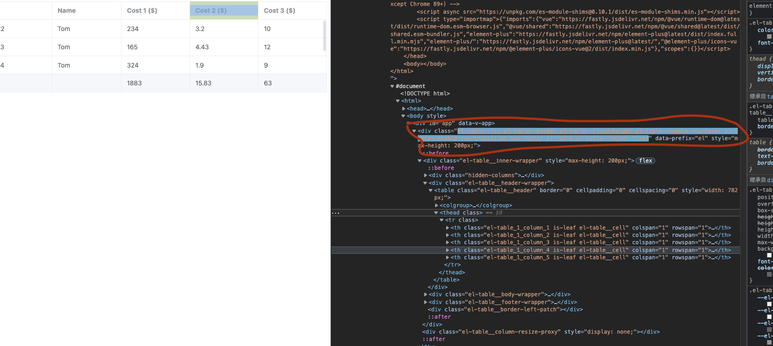This screenshot has width=773, height=346.
Task: Open swatch under the struck-through color property
Action: [769, 274]
